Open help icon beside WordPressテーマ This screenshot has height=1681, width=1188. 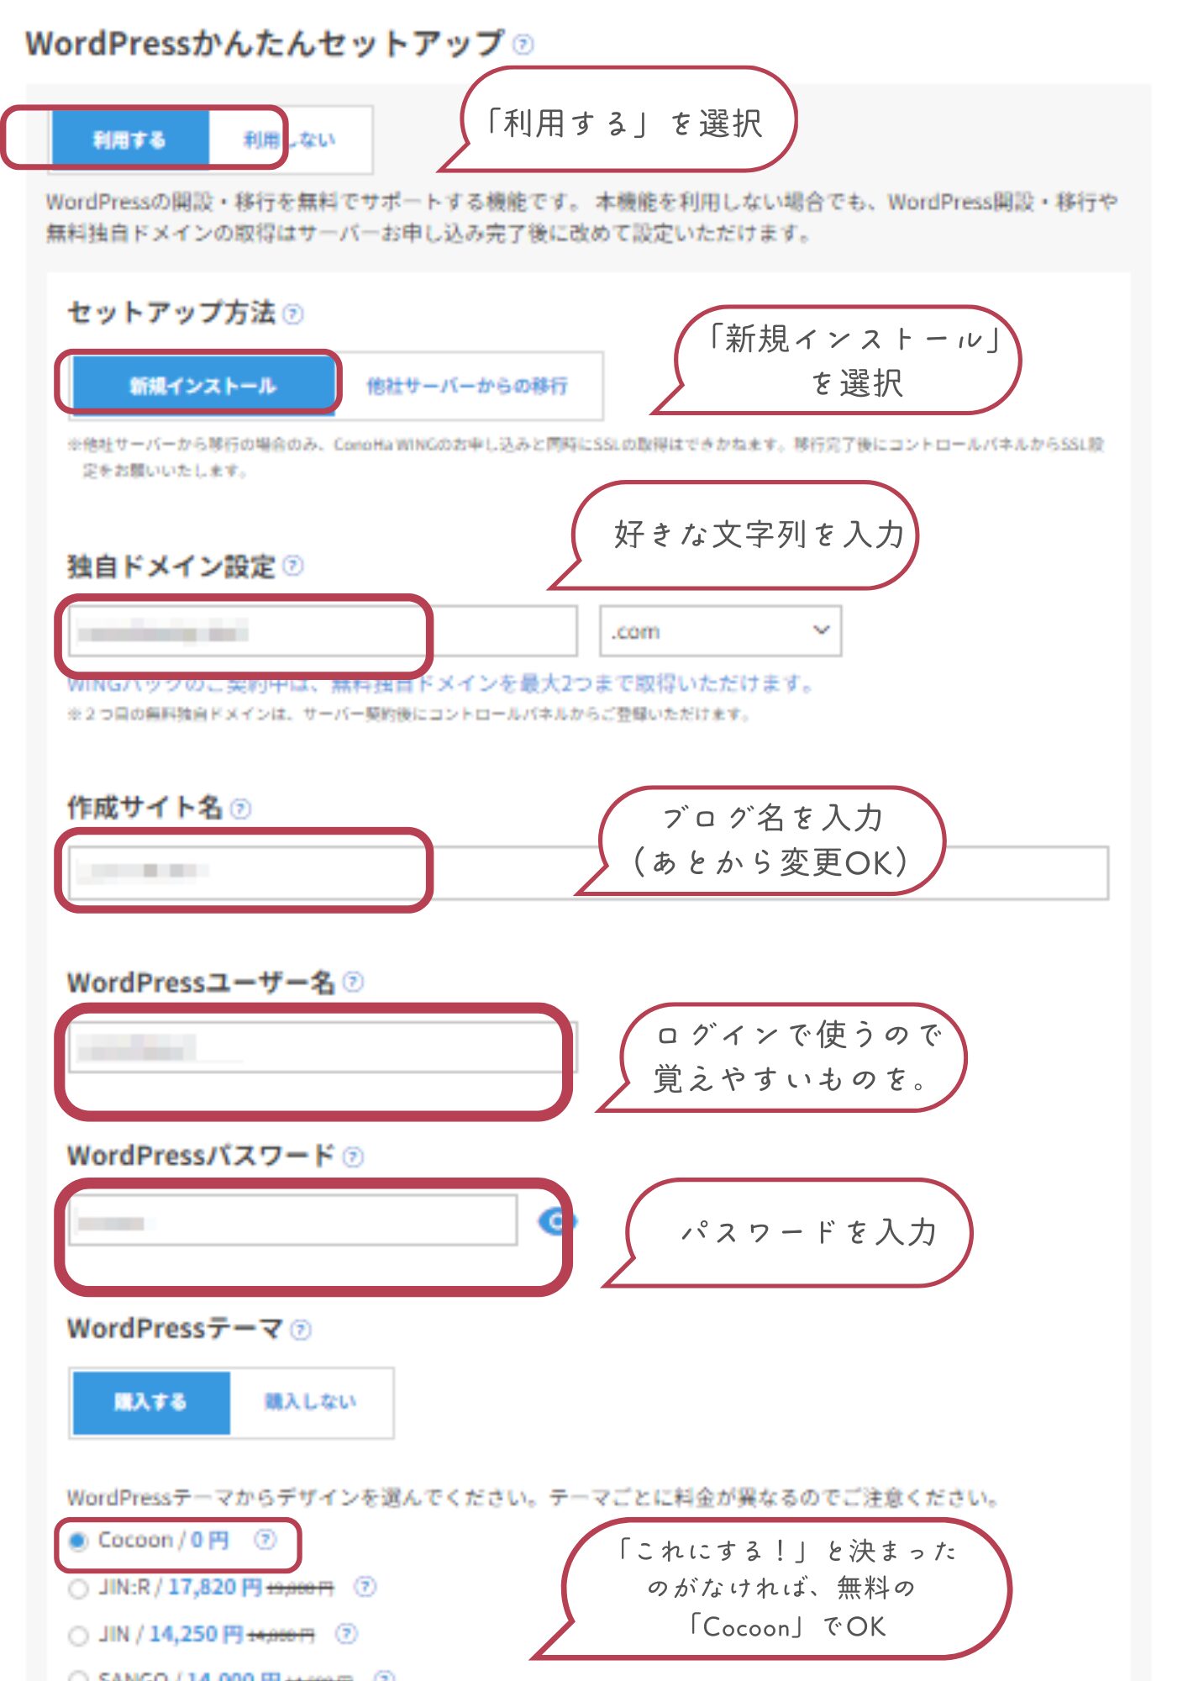pyautogui.click(x=301, y=1330)
